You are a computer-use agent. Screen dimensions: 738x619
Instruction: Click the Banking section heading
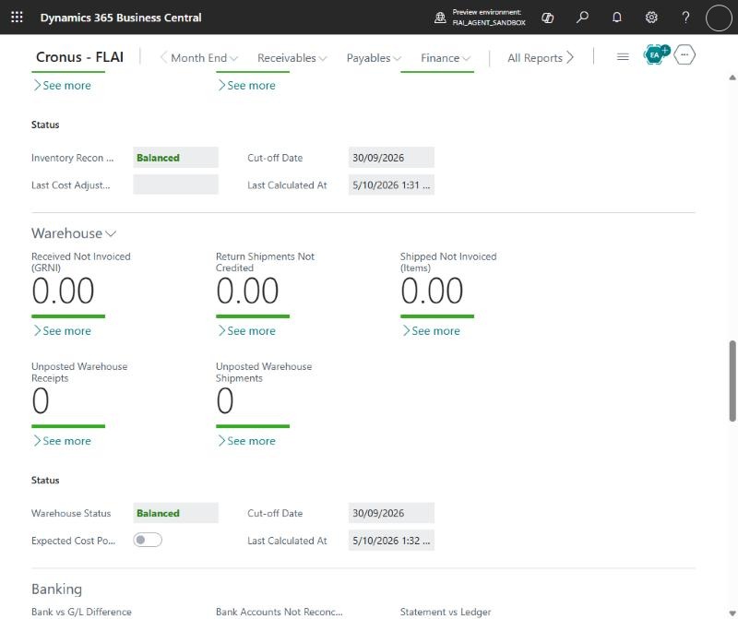56,589
